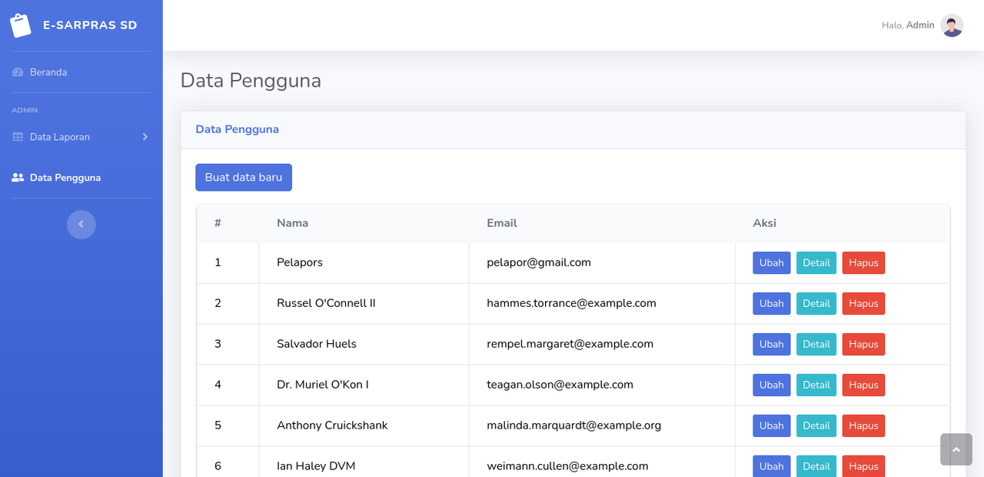The height and width of the screenshot is (477, 984).
Task: Expand Data Laporan submenu chevron
Action: pos(145,137)
